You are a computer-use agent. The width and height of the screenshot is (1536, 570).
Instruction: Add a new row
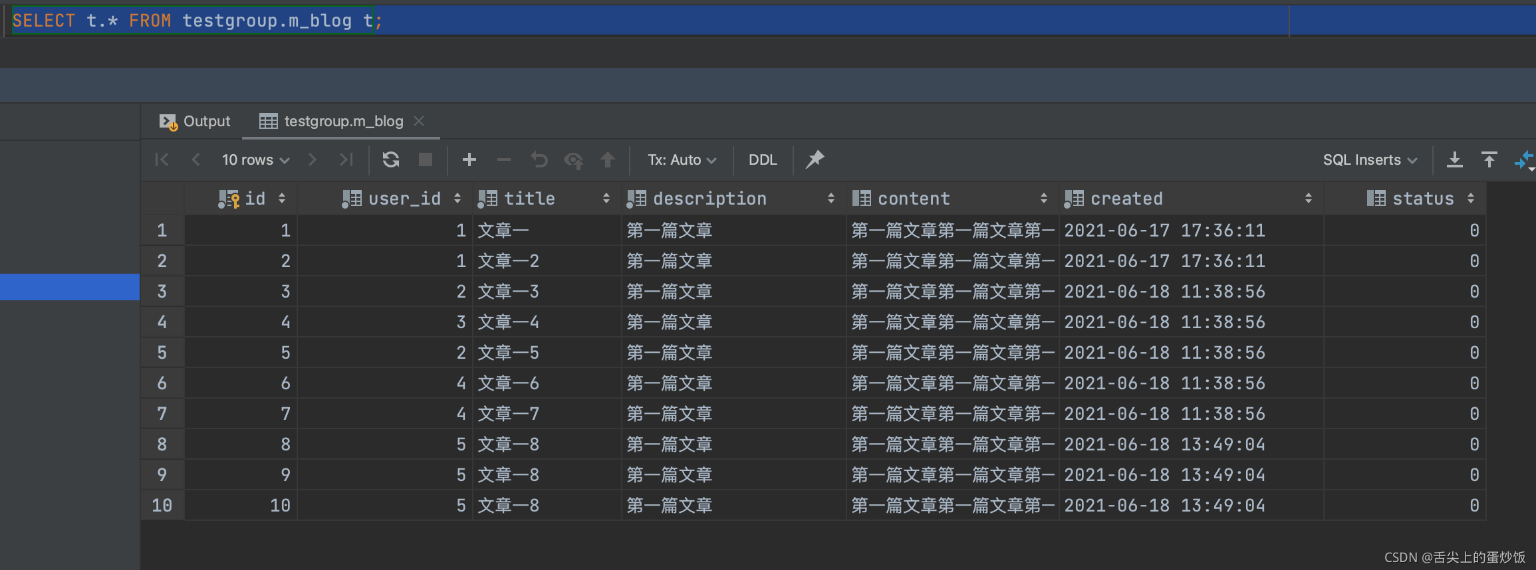pos(469,159)
